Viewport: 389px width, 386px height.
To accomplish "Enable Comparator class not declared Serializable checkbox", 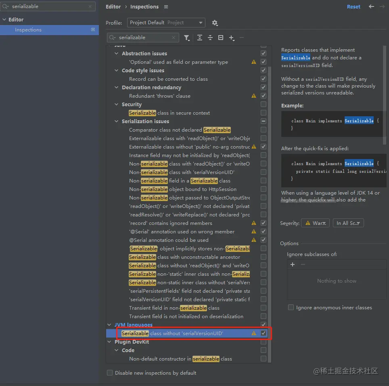I will click(264, 130).
